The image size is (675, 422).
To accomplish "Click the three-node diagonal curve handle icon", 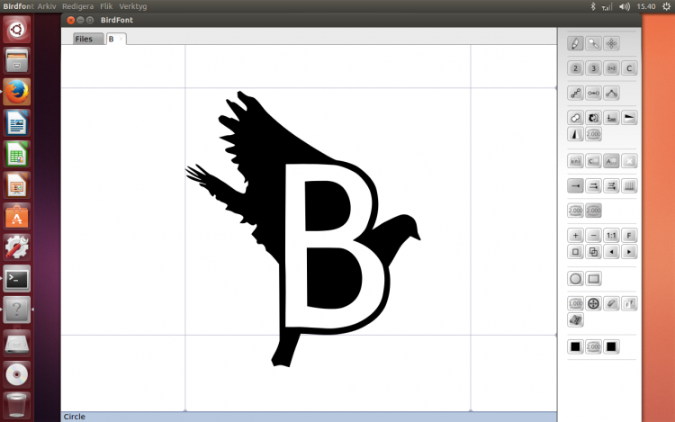I will 575,94.
